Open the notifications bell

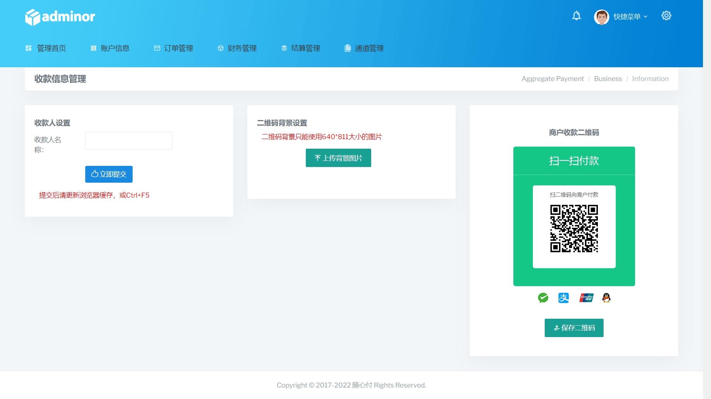[576, 16]
